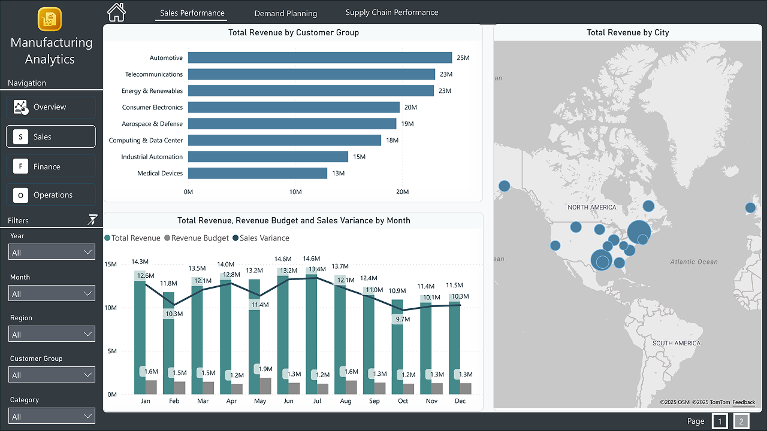
Task: Click the Home icon in the top bar
Action: tap(116, 11)
